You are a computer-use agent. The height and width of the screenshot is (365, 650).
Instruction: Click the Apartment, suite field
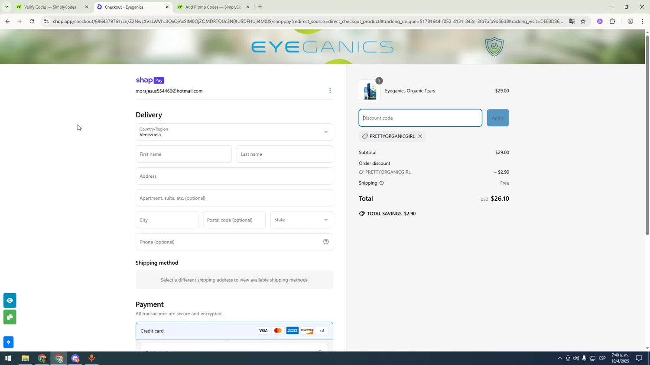[234, 198]
